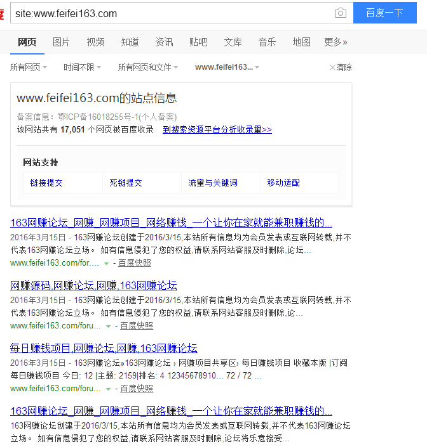This screenshot has height=447, width=427.
Task: Open 到搜索资源平台分析收录量>> link
Action: [x=217, y=130]
